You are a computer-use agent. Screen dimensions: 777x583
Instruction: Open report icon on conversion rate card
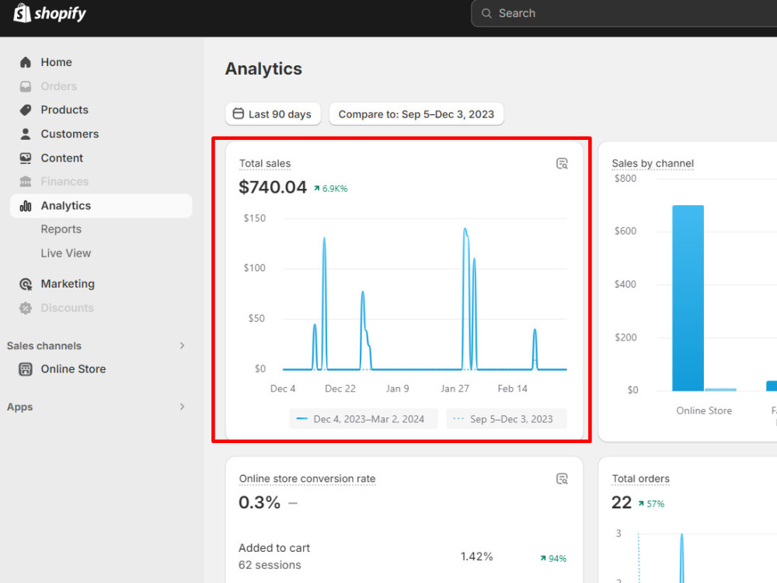pyautogui.click(x=562, y=479)
